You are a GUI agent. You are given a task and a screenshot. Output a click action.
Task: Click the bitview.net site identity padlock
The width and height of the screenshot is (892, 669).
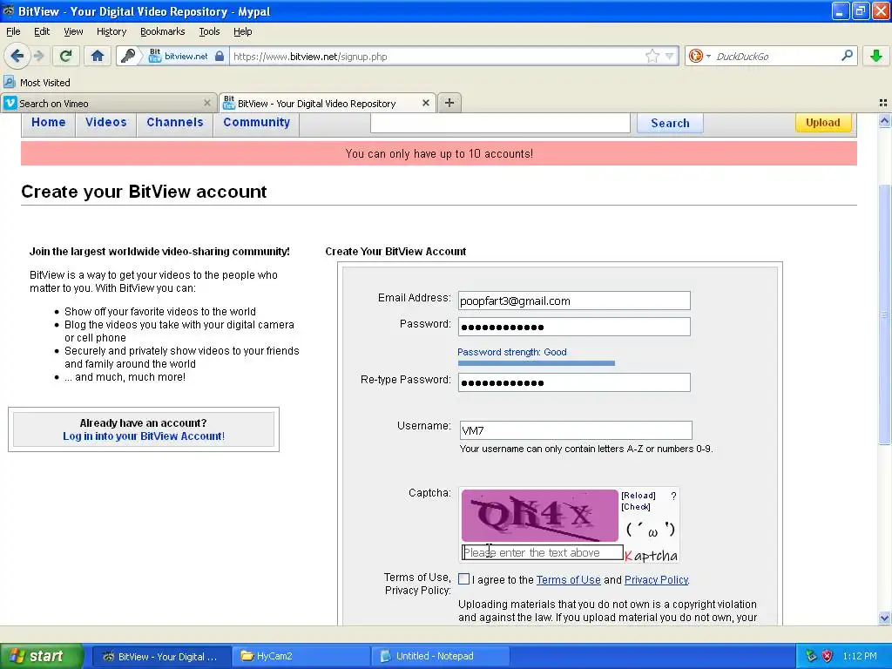pos(220,56)
